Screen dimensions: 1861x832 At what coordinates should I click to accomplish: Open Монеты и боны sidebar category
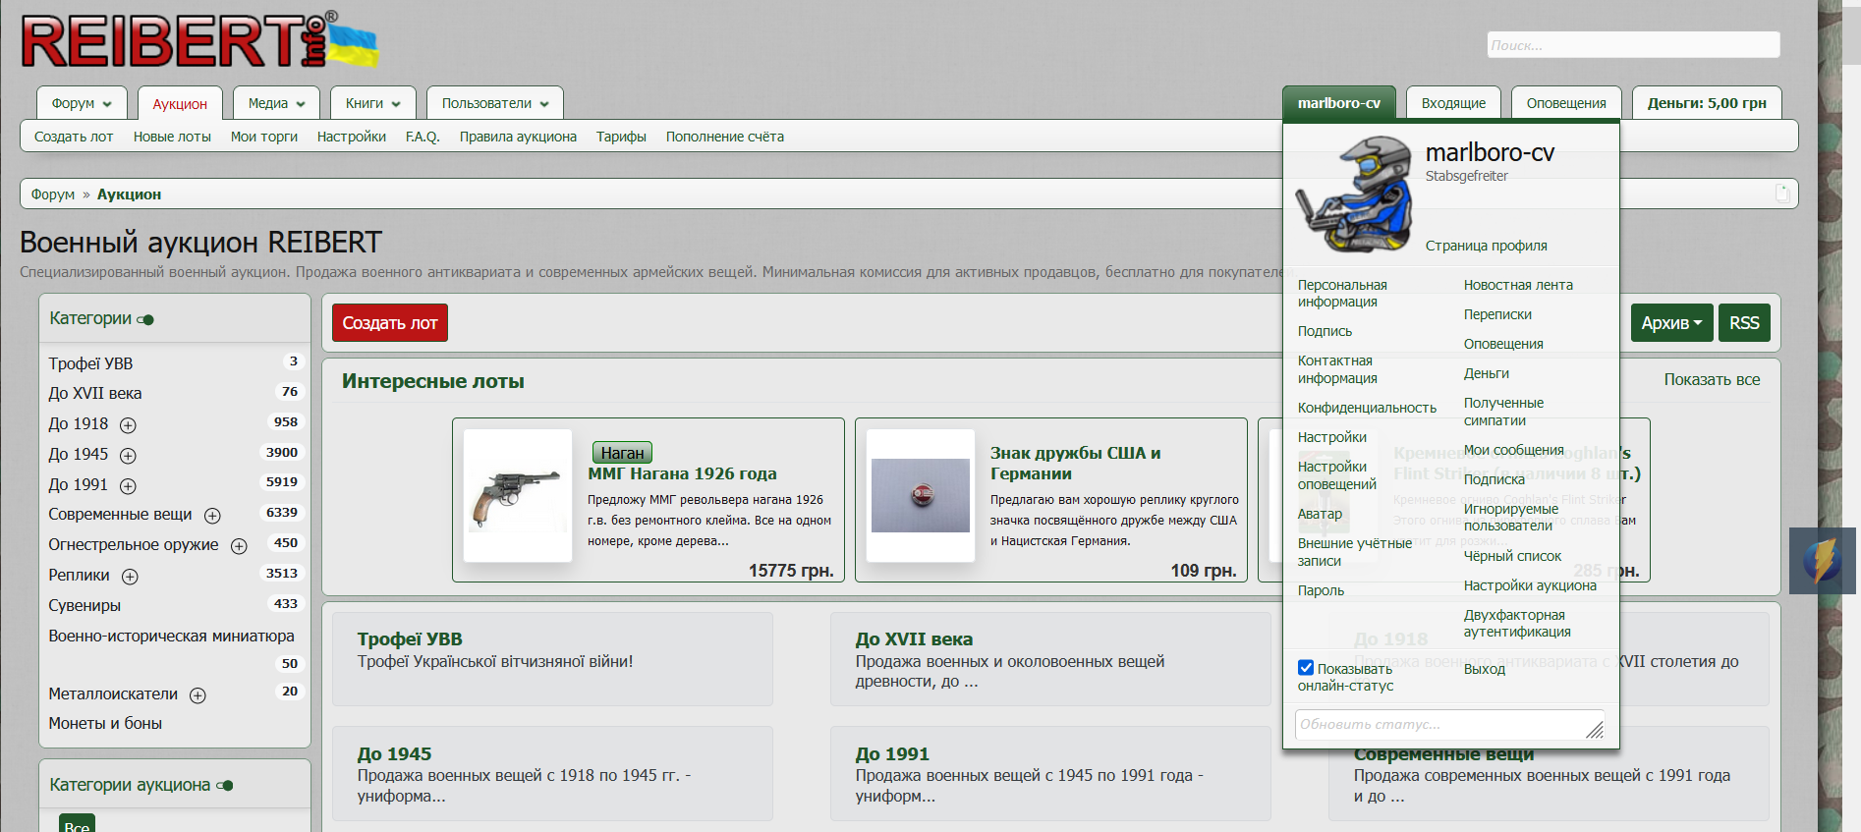(105, 723)
